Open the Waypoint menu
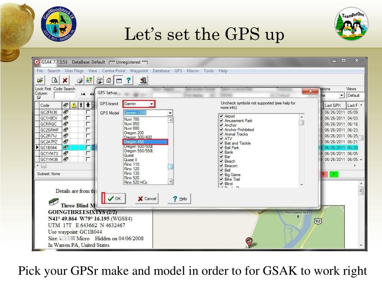Viewport: 382px width, 286px height. (x=139, y=71)
